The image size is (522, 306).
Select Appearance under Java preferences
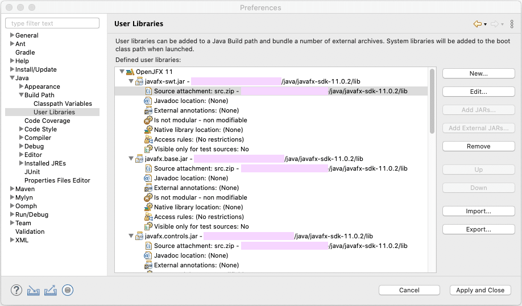pyautogui.click(x=42, y=86)
